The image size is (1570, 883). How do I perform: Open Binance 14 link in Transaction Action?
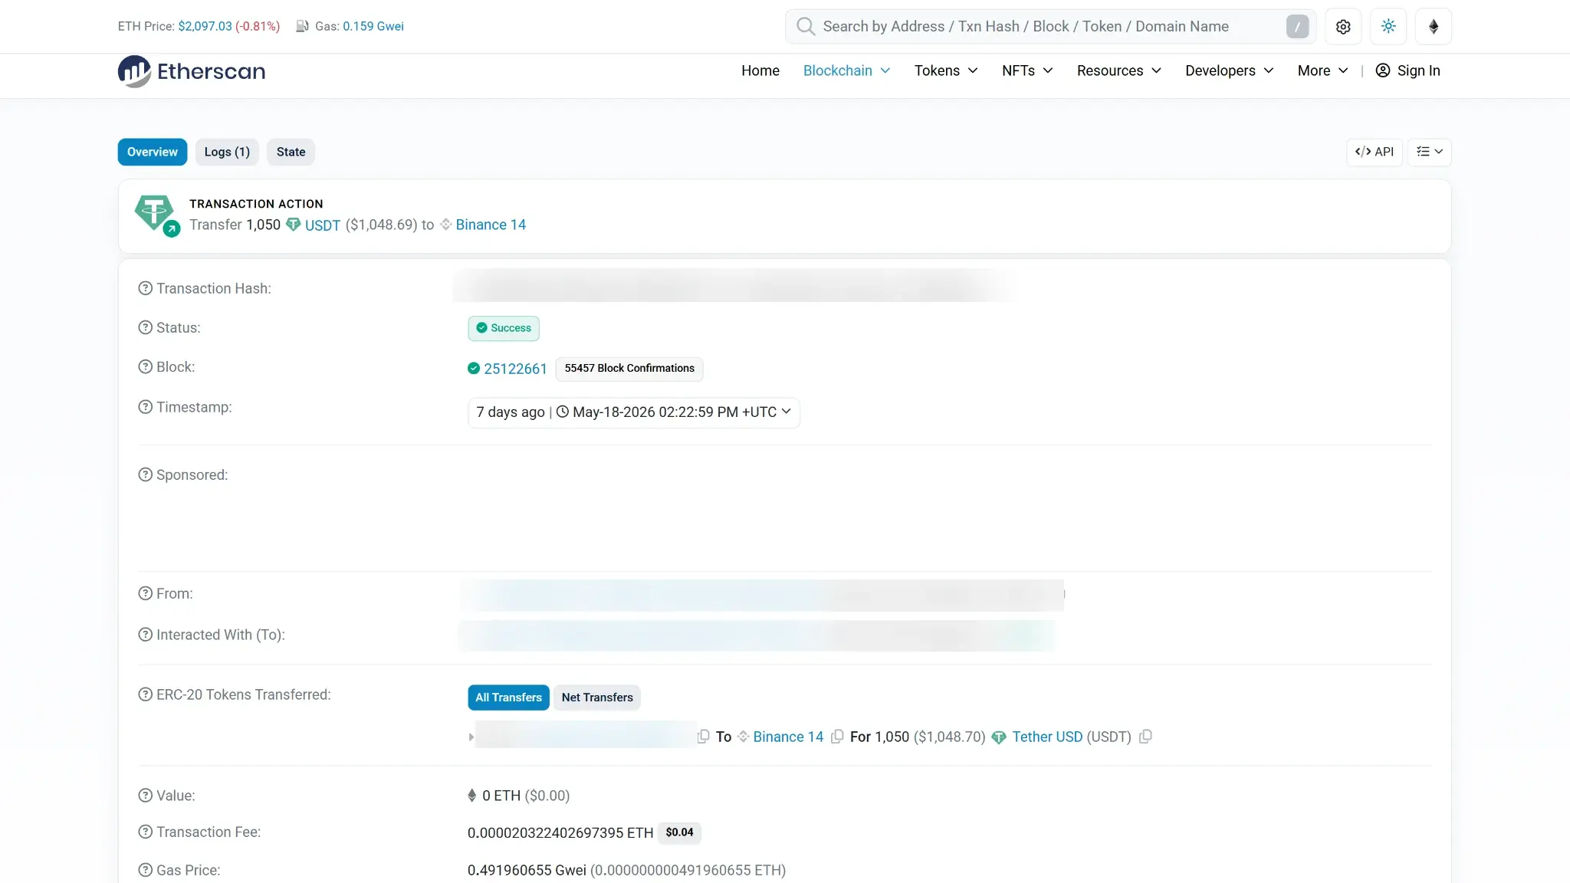491,225
